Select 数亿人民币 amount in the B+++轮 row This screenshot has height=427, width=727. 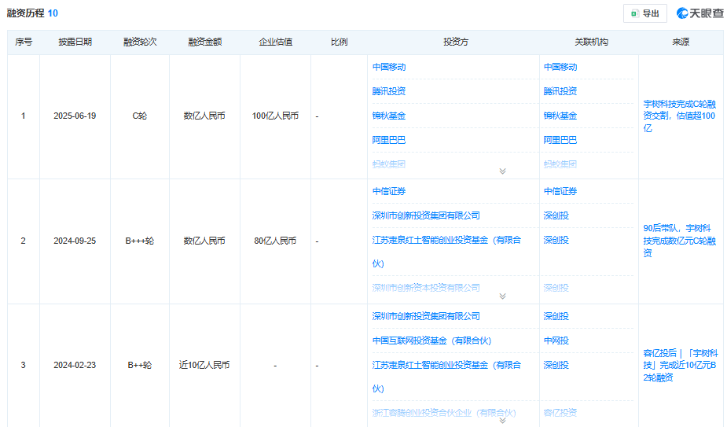pos(204,241)
